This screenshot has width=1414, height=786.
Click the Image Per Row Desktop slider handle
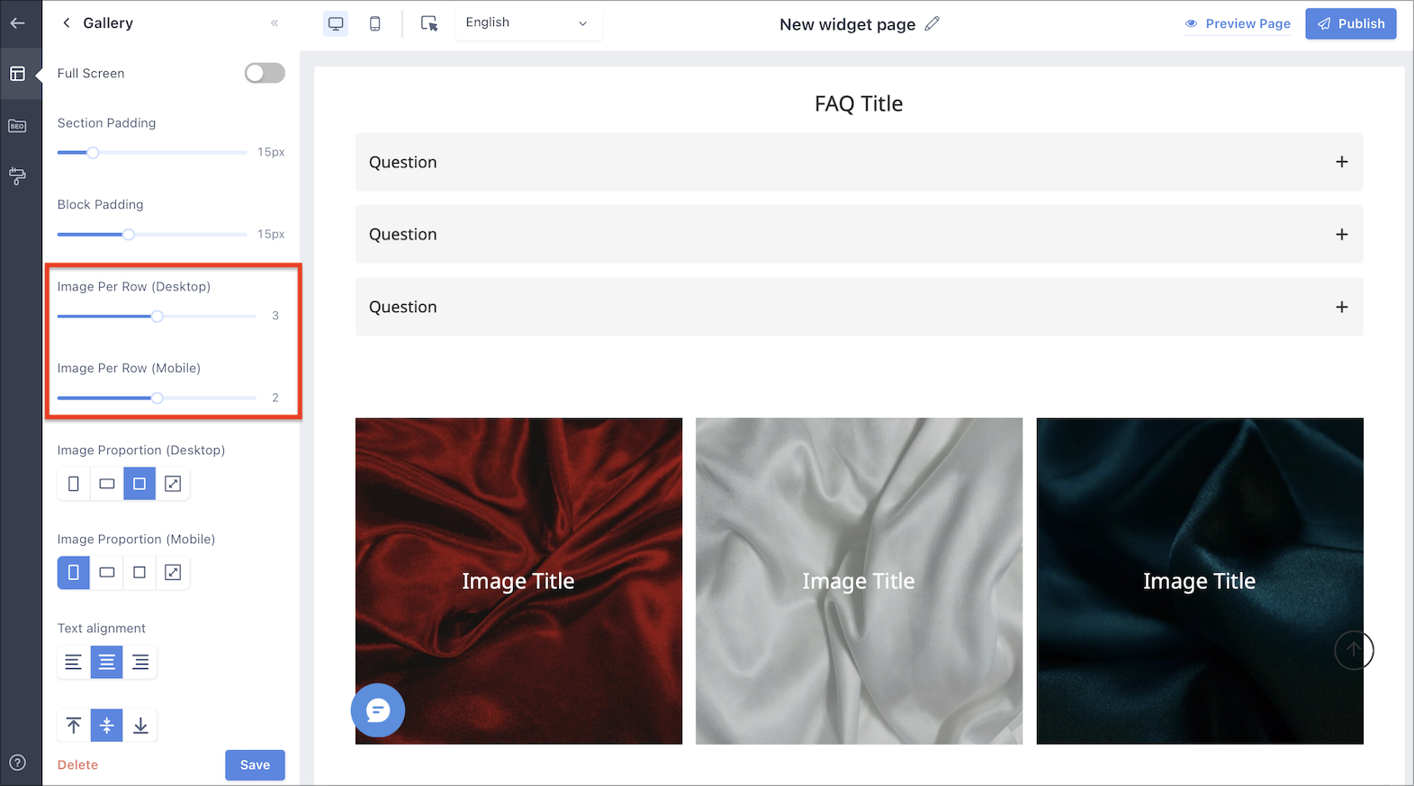158,316
